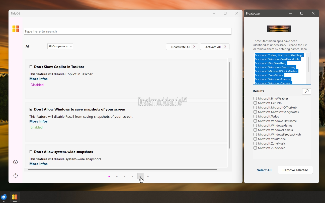Open More Infos for Recall snapshots
Image resolution: width=325 pixels, height=203 pixels.
pyautogui.click(x=38, y=121)
